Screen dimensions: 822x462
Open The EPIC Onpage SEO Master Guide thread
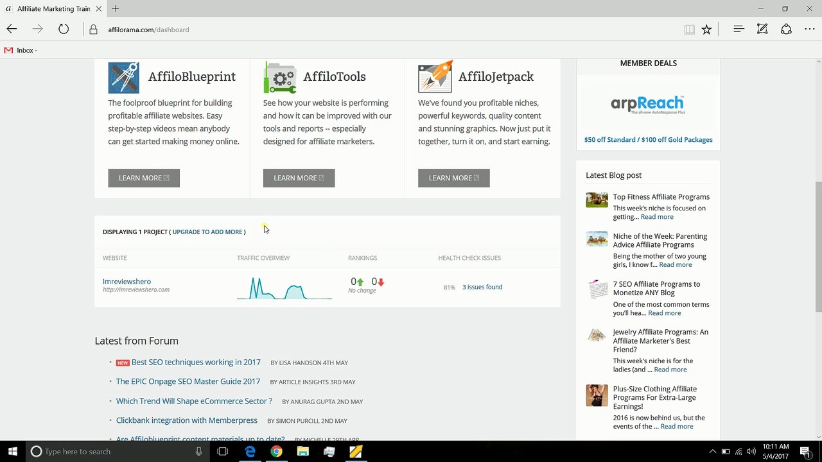[x=188, y=381]
